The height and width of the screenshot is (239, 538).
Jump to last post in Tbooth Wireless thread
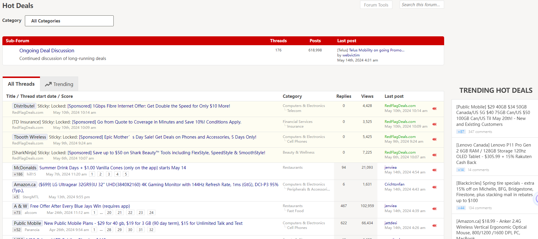pos(434,139)
